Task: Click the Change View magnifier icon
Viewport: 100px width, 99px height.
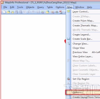Action: 68,44
